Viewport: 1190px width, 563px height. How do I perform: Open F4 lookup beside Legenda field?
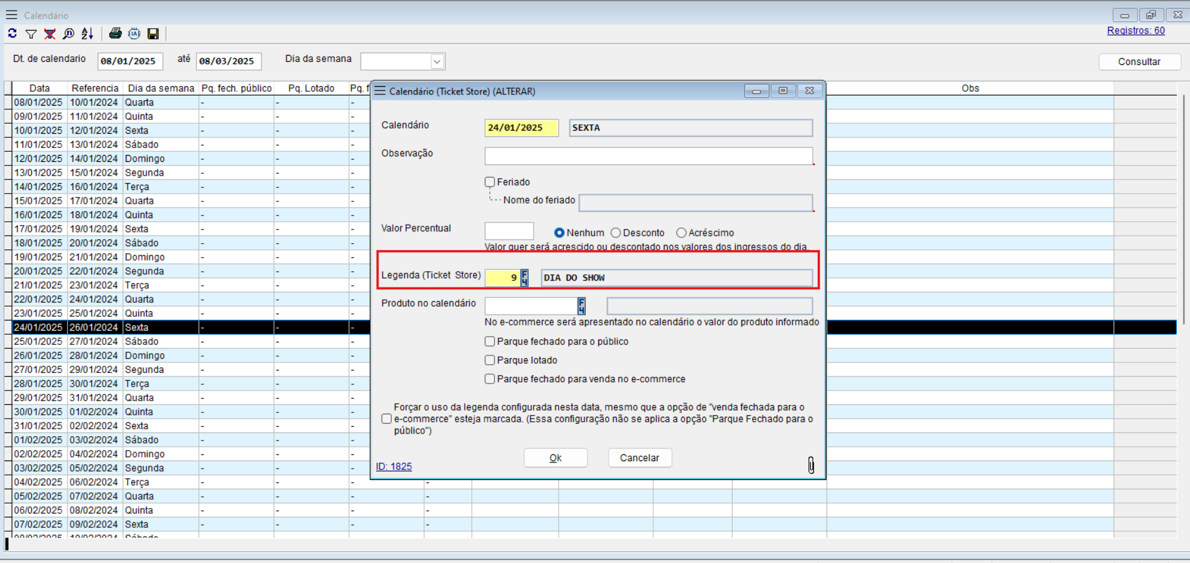click(x=524, y=277)
